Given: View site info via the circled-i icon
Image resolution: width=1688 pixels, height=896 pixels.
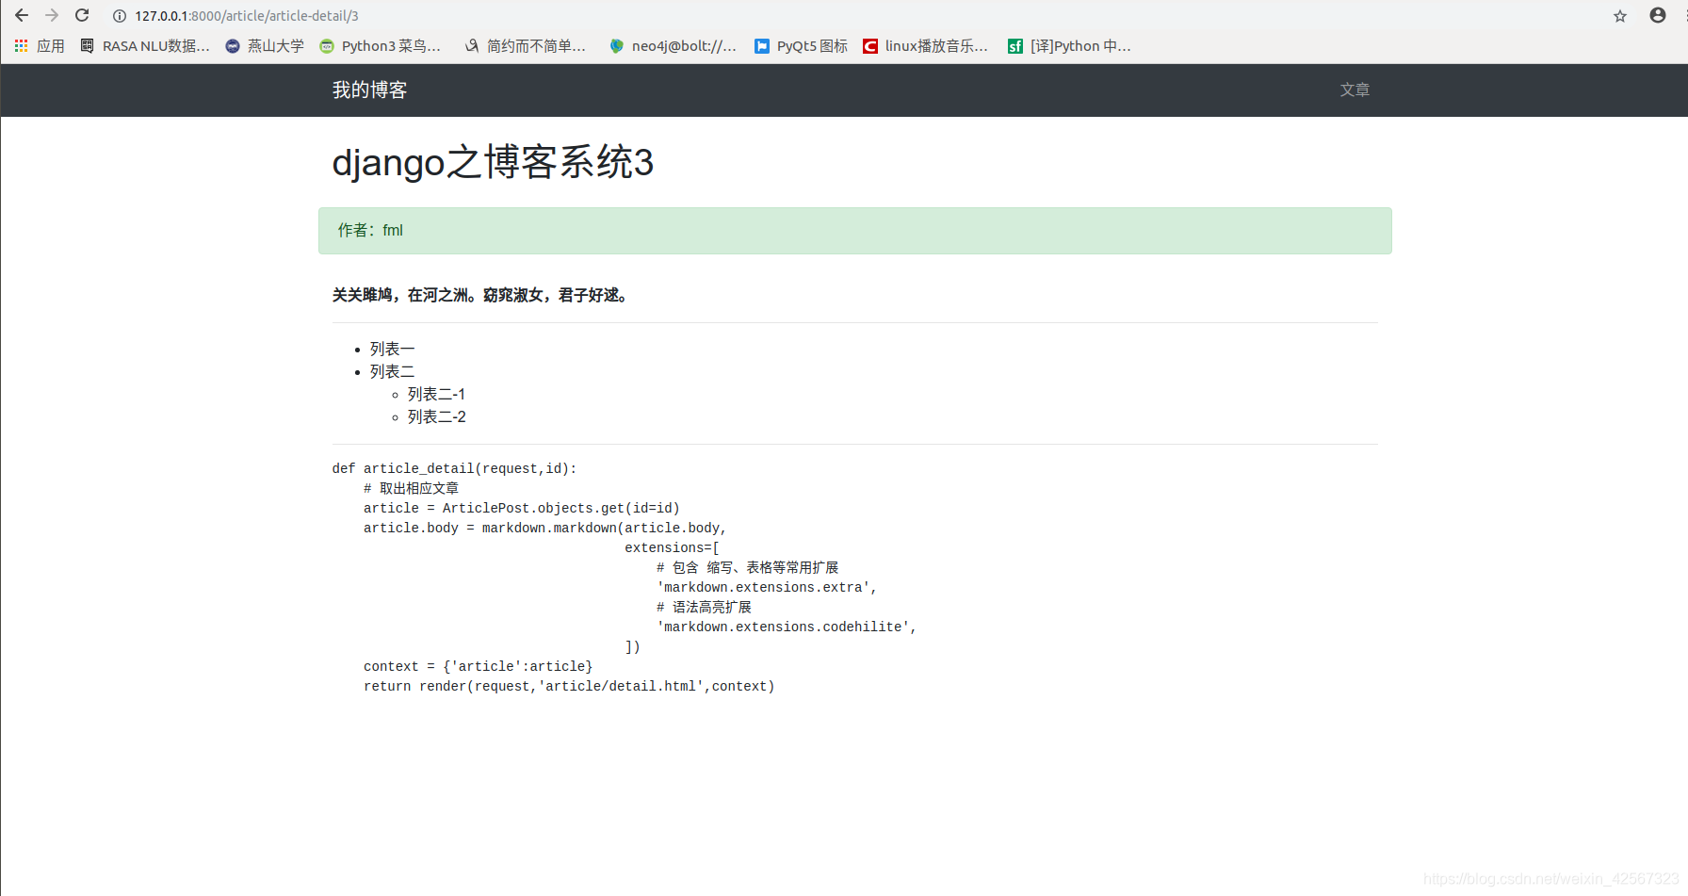Looking at the screenshot, I should pos(119,15).
